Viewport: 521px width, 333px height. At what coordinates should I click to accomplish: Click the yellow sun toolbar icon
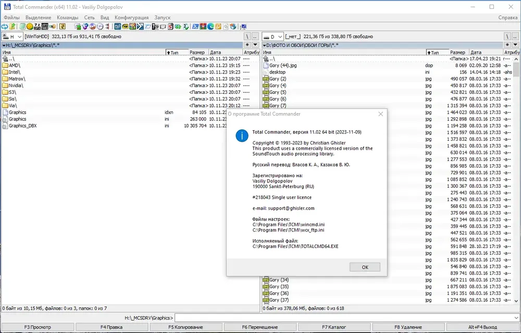30,27
